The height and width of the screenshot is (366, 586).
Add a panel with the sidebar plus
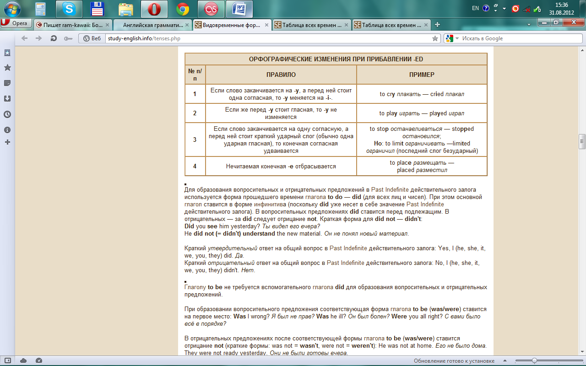[x=7, y=142]
